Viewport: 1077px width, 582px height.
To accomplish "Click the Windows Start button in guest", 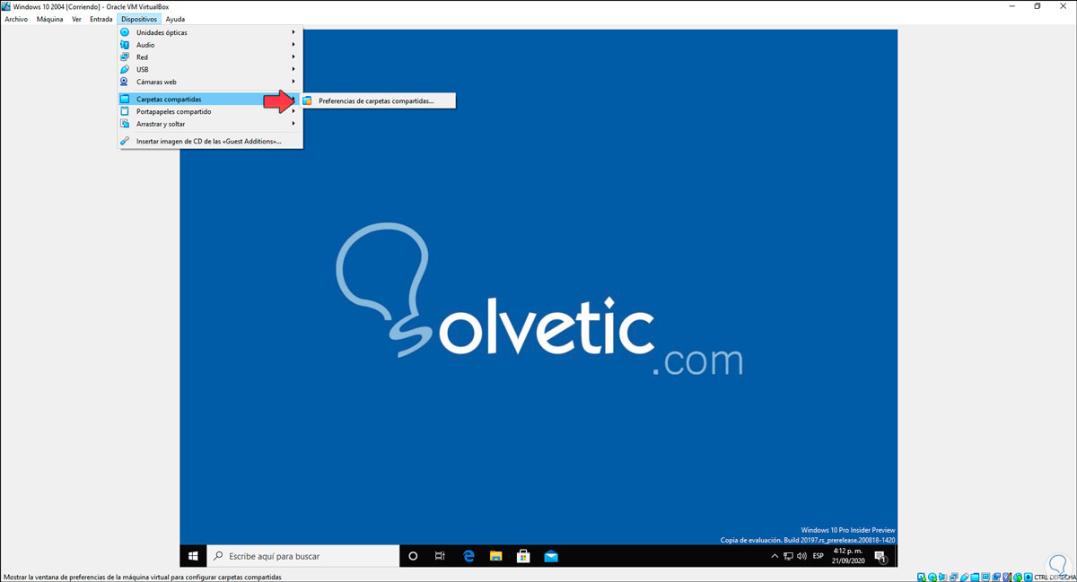I will pos(193,556).
